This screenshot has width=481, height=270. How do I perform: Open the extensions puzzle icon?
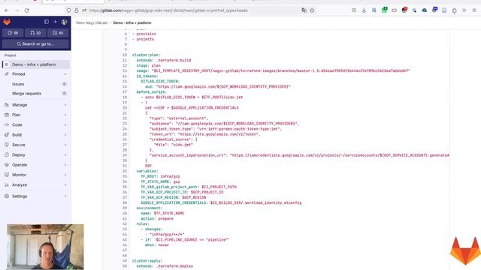point(454,10)
